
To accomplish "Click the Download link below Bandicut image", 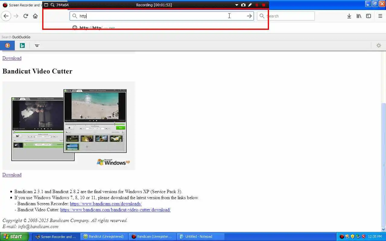I will click(x=12, y=175).
